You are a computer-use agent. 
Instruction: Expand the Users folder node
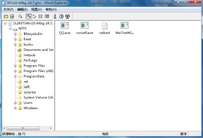coord(15,103)
